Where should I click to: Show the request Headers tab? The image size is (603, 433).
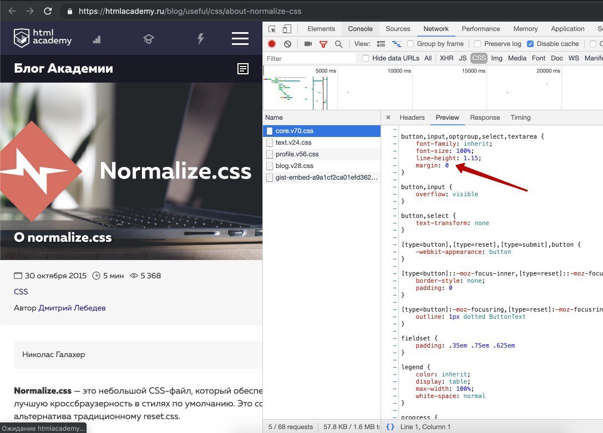[412, 118]
